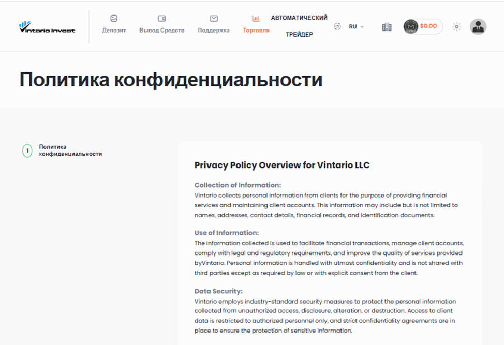Click the building icon in the header
Viewport: 504px width, 345px height.
(x=387, y=27)
